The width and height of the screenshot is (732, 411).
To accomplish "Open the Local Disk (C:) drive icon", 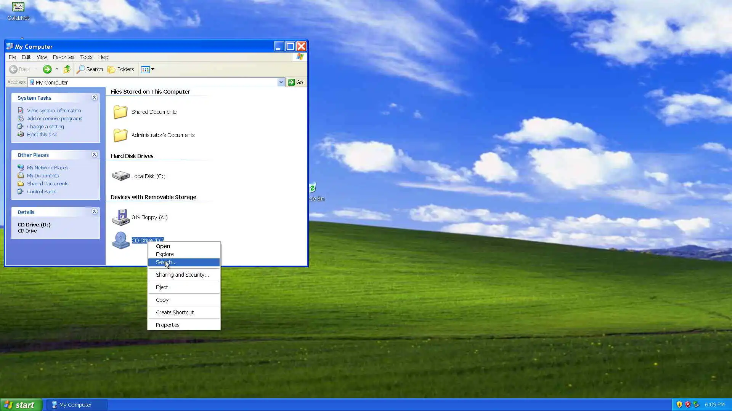I will [x=120, y=176].
